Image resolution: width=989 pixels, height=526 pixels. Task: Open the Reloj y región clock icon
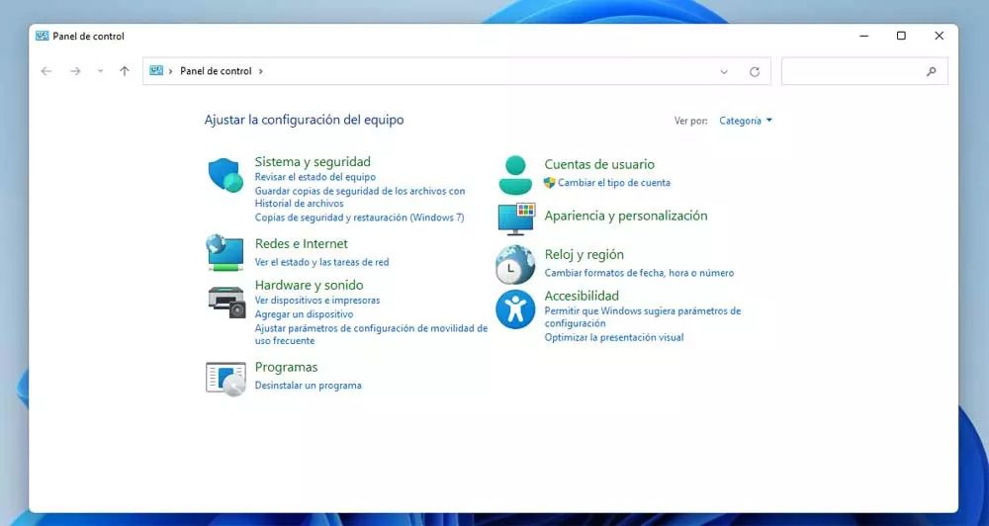click(515, 264)
